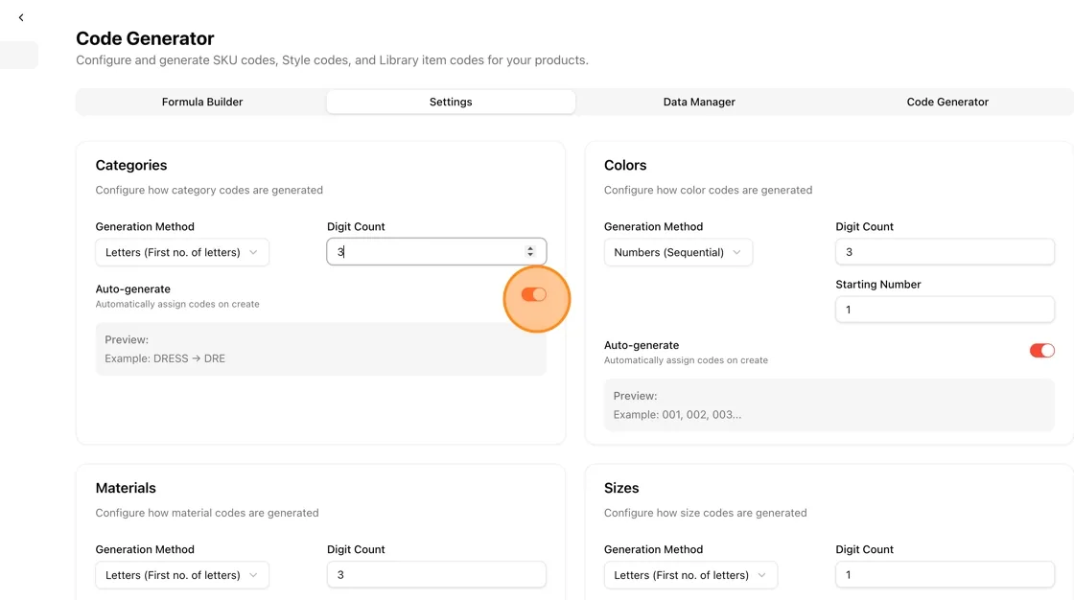The width and height of the screenshot is (1074, 600).
Task: Open the Formula Builder tab
Action: (202, 102)
